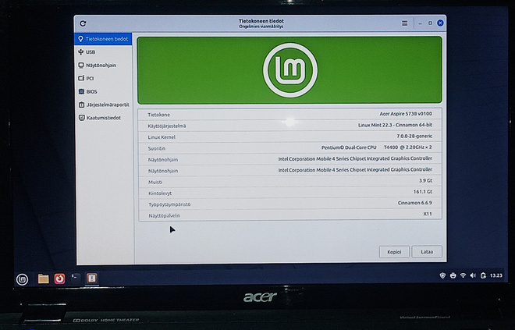Click the volume speaker tray icon
515x330 pixels.
point(473,275)
